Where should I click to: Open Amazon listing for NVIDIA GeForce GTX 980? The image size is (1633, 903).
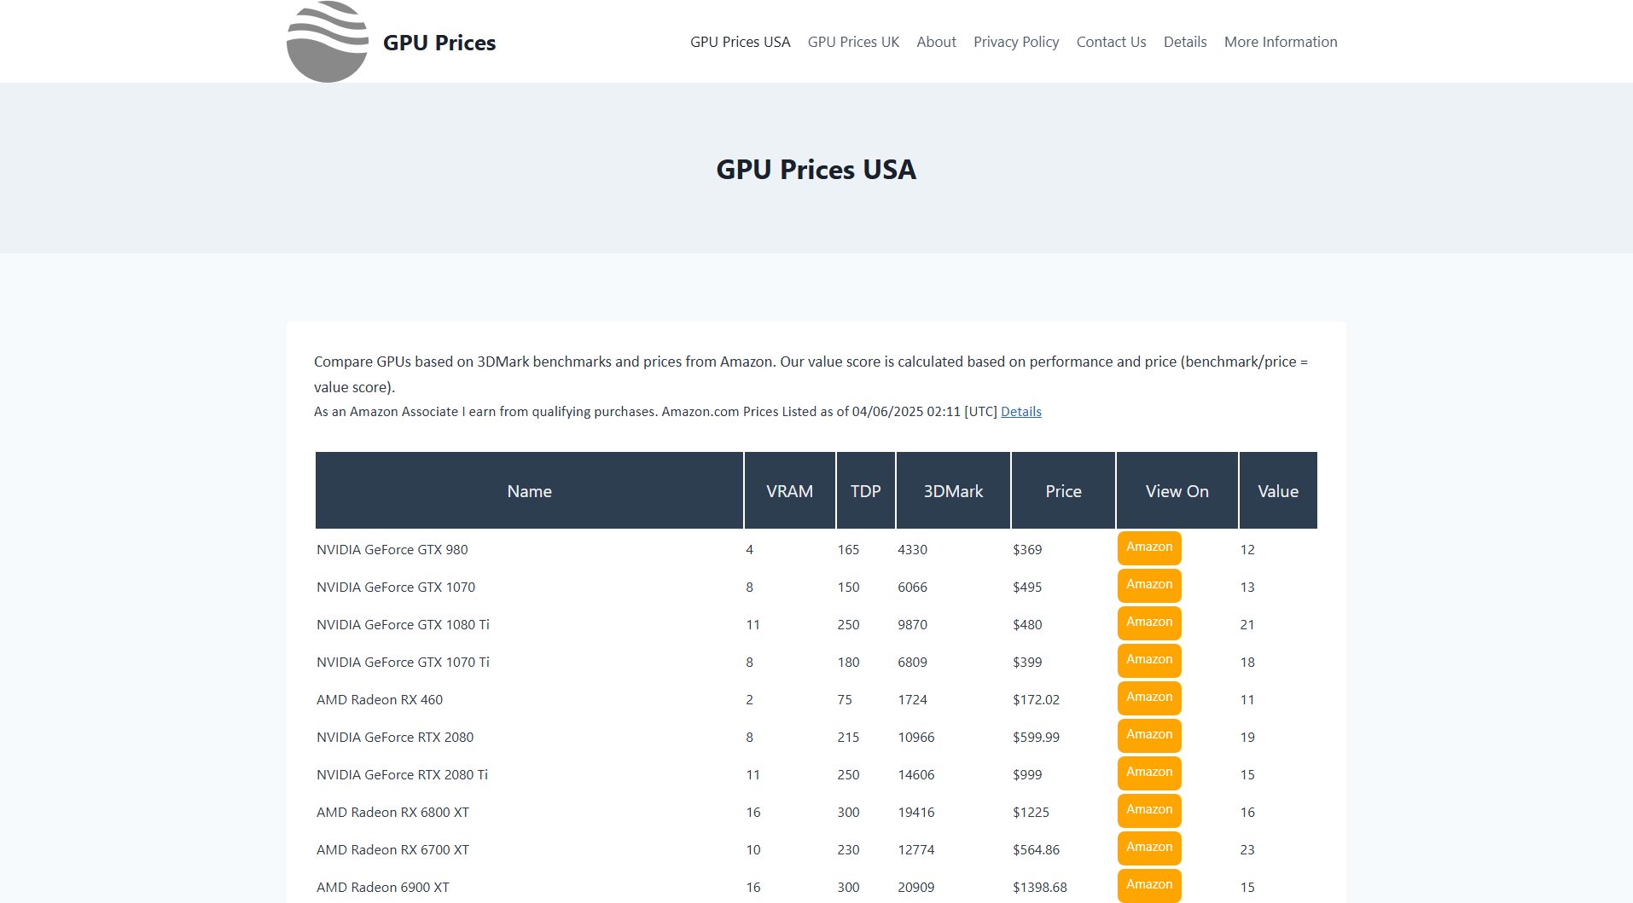(1148, 547)
